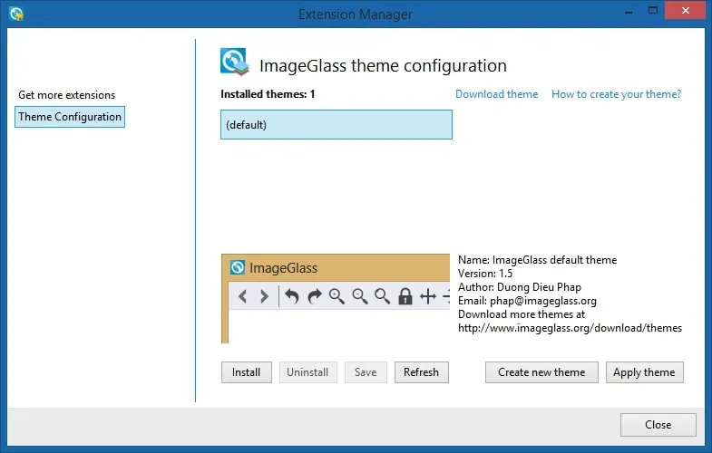The image size is (712, 453).
Task: Click the Extension Manager title bar app icon
Action: (x=16, y=14)
